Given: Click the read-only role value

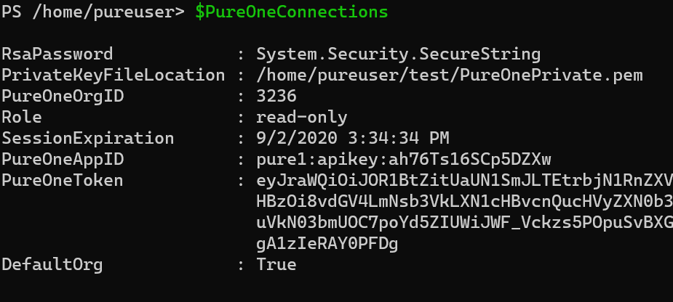Looking at the screenshot, I should (x=302, y=118).
